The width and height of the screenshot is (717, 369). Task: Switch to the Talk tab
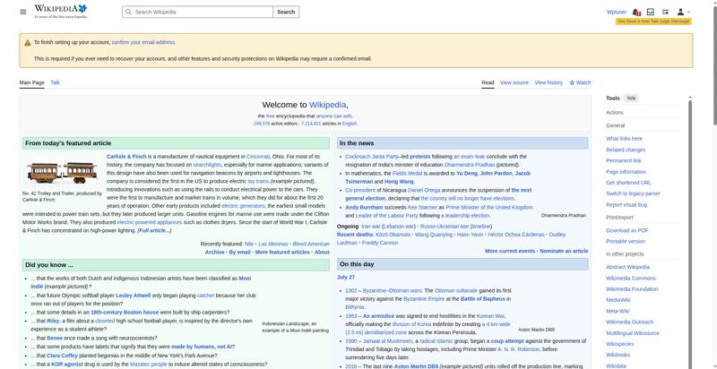56,82
